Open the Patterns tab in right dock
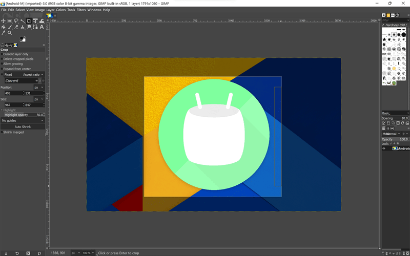Screen dimensions: 410x256 [x=388, y=15]
